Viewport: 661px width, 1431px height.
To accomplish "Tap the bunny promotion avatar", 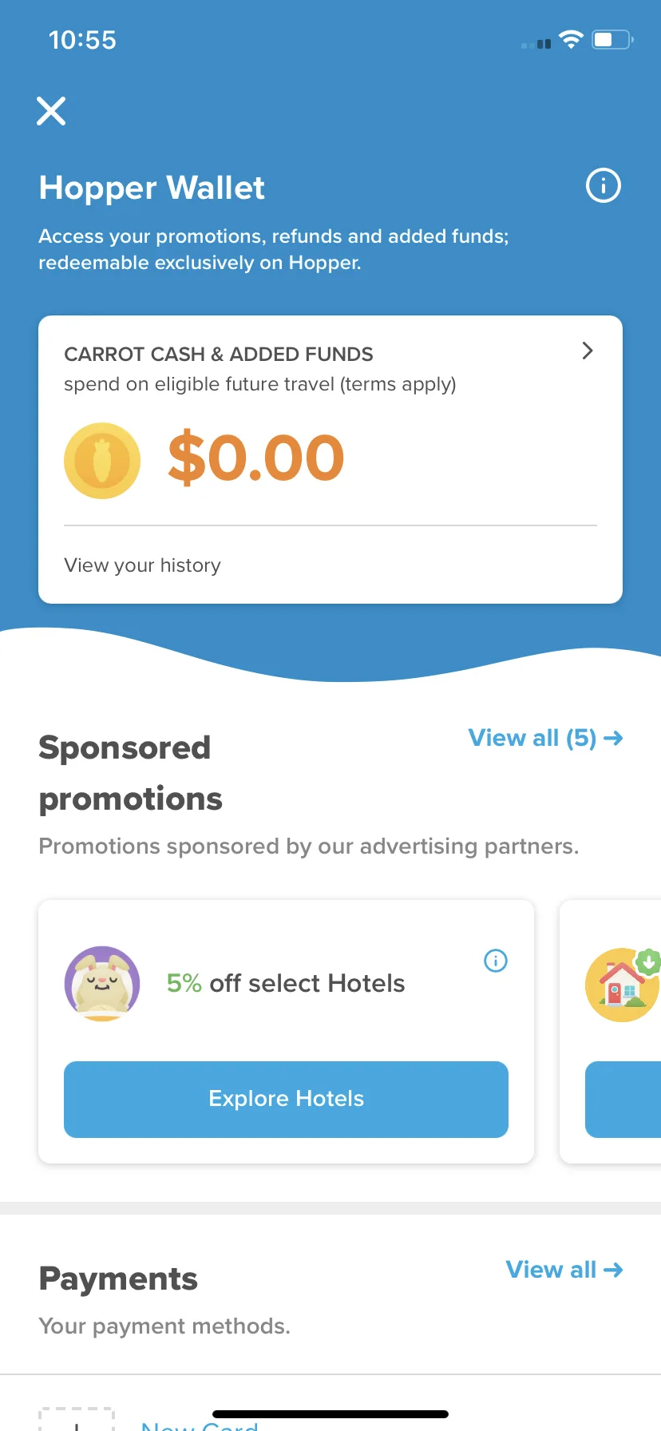I will pos(102,984).
